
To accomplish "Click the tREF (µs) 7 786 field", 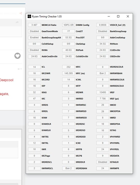I will pyautogui.click(x=103, y=98).
